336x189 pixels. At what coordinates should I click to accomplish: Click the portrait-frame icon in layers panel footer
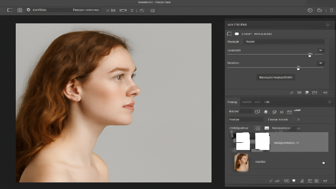click(x=317, y=181)
